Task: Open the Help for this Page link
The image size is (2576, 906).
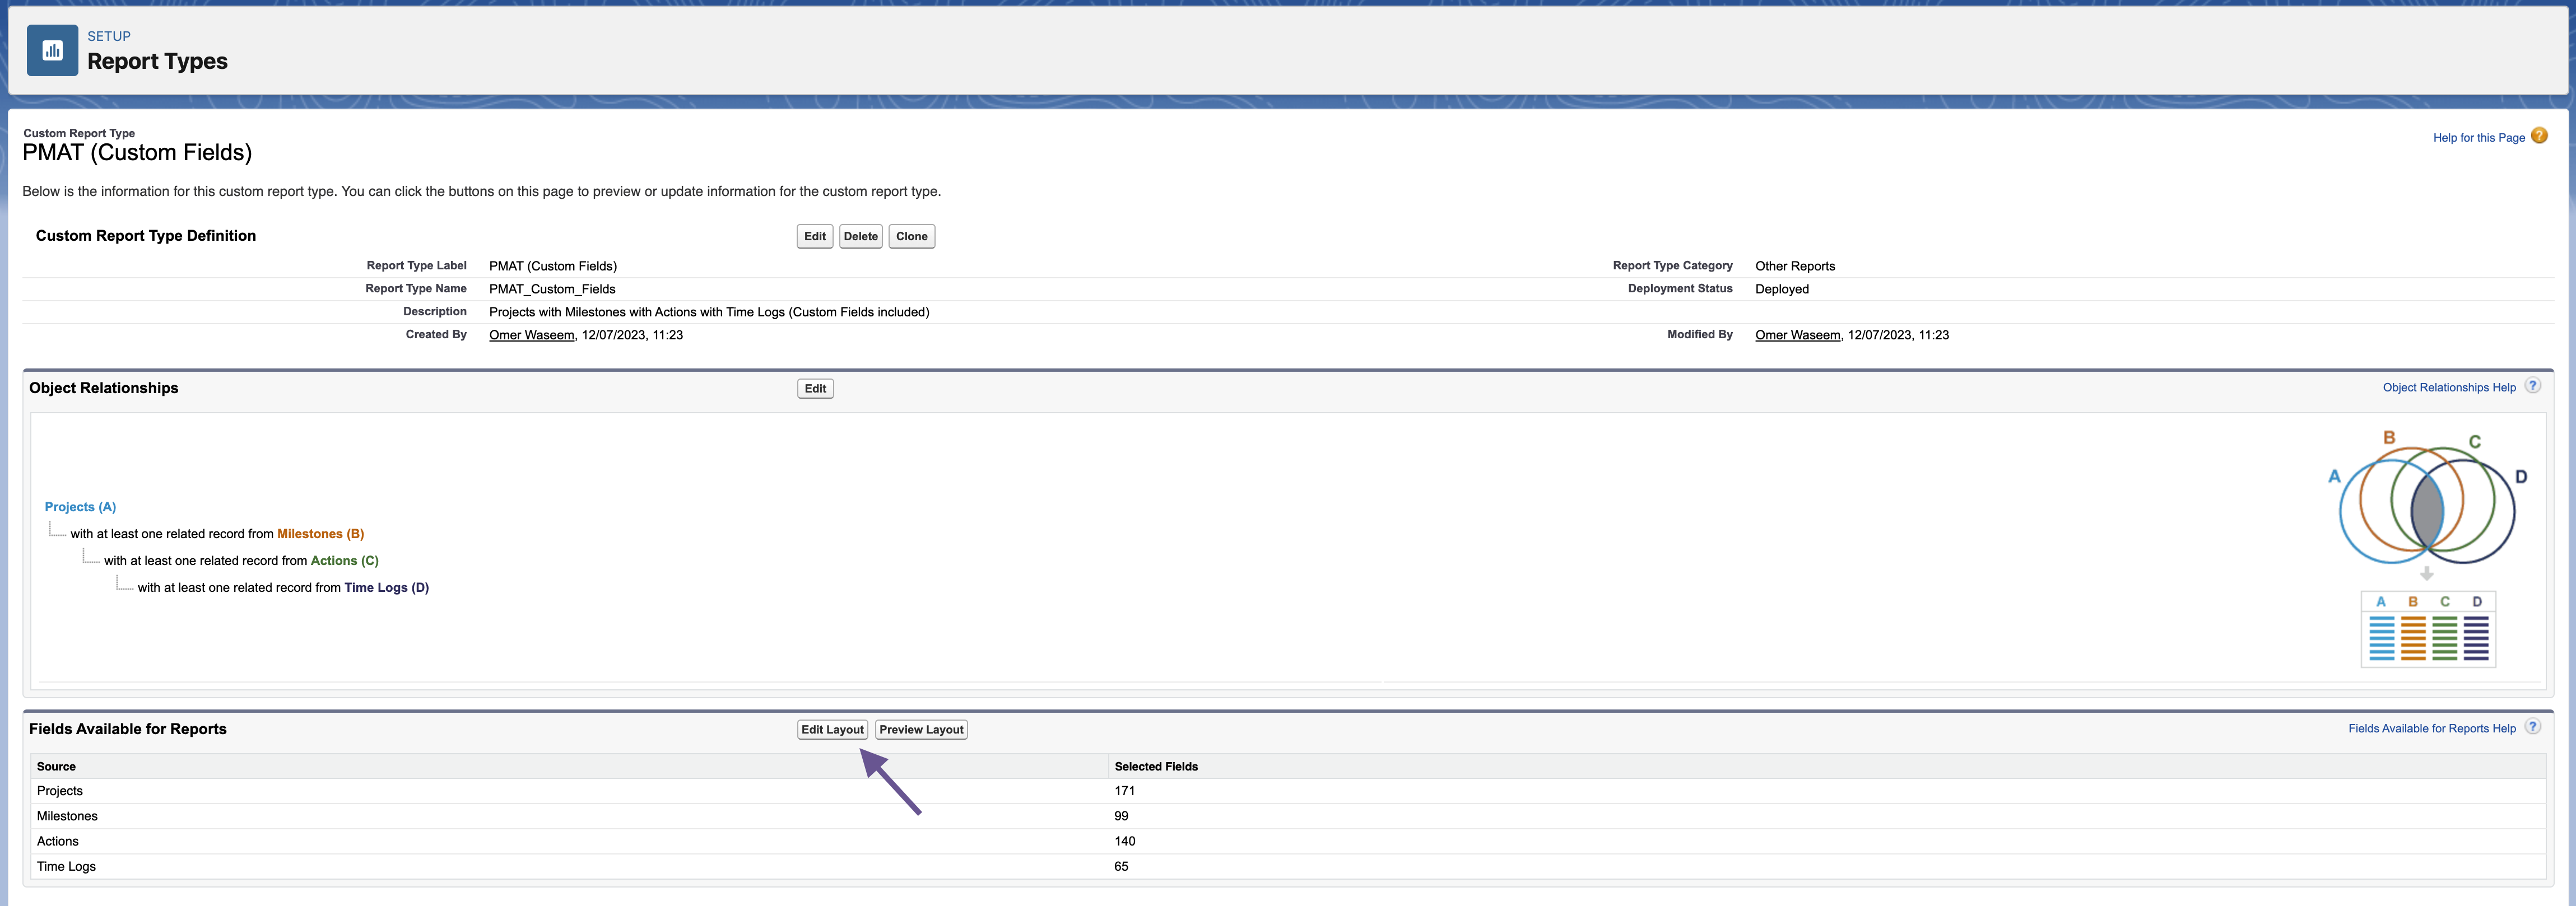Action: pos(2478,138)
